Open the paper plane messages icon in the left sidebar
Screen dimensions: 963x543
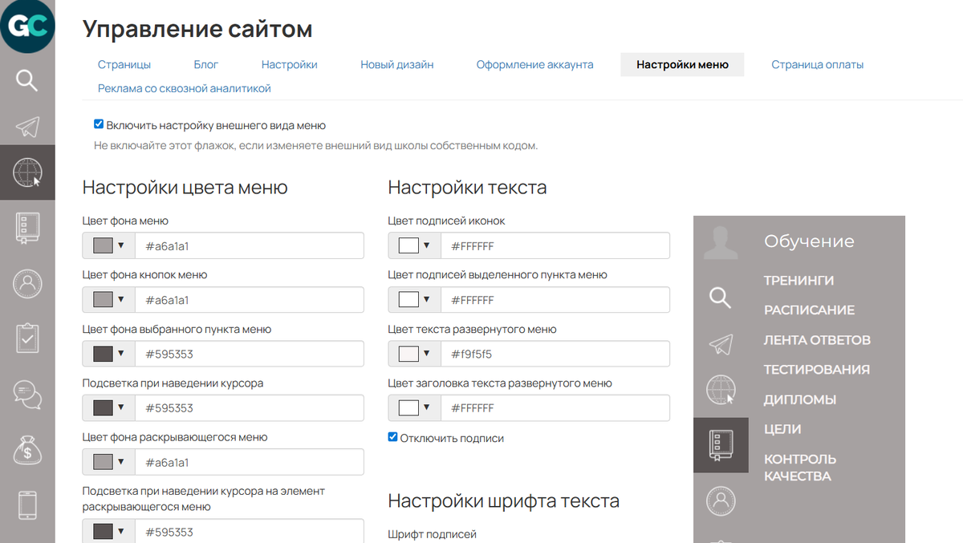coord(27,126)
